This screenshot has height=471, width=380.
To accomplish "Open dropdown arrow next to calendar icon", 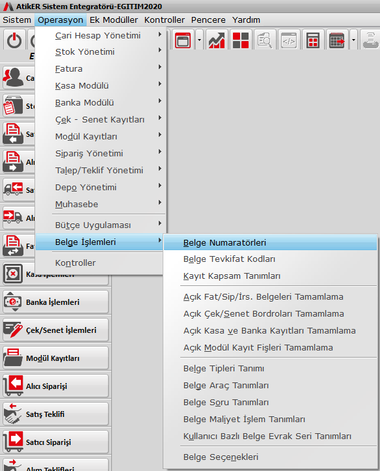I will pyautogui.click(x=353, y=40).
